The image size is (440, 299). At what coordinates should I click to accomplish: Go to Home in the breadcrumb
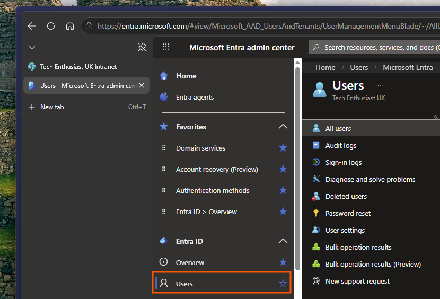[x=325, y=68]
